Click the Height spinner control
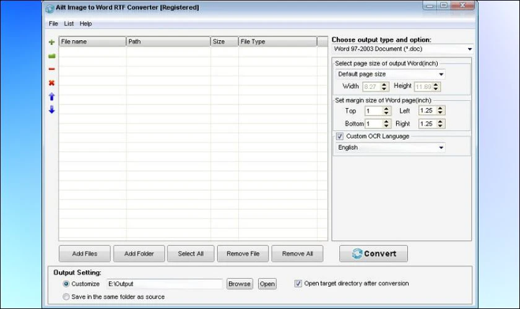This screenshot has height=309, width=520. pyautogui.click(x=436, y=87)
